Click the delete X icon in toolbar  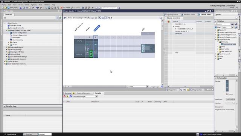pyautogui.click(x=33, y=8)
